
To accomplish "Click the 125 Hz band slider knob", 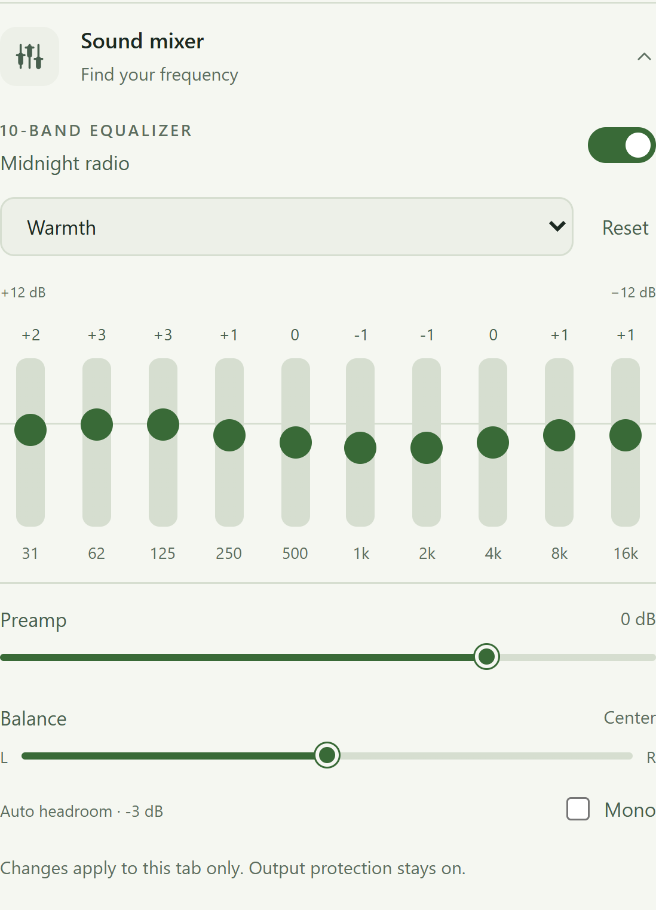I will click(163, 425).
